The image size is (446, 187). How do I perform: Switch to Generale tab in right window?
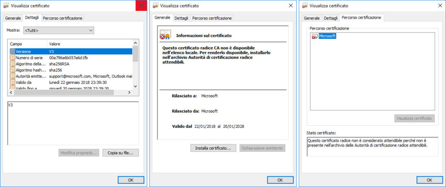pyautogui.click(x=311, y=18)
